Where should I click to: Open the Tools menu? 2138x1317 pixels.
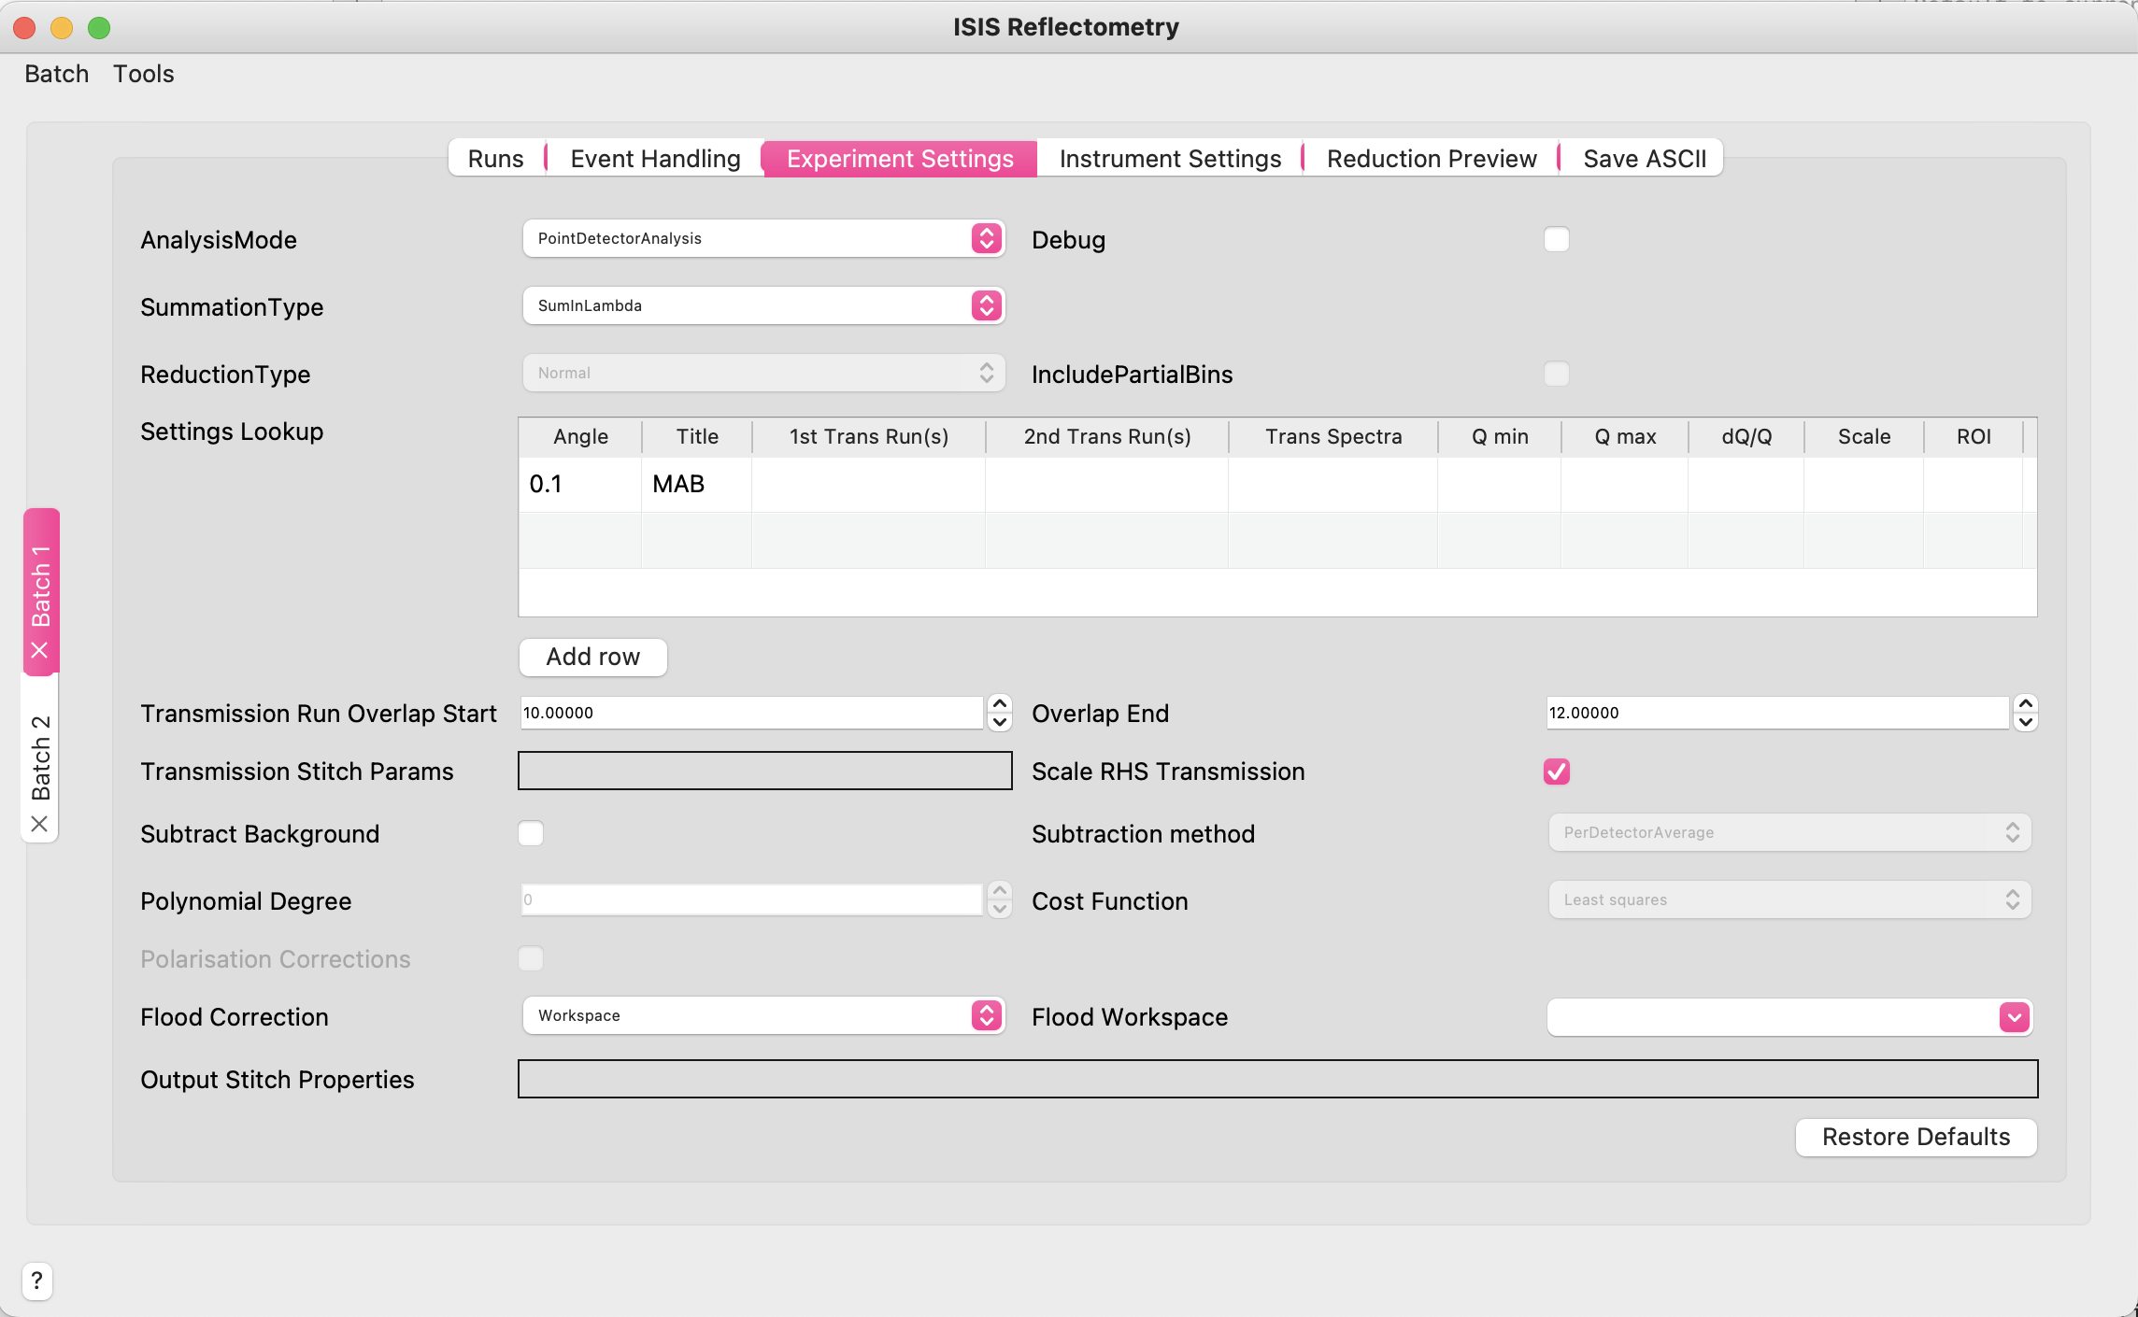[x=144, y=73]
